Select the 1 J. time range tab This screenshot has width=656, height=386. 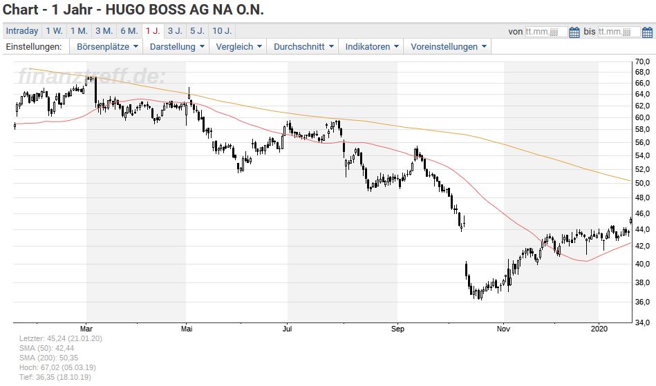coord(153,31)
